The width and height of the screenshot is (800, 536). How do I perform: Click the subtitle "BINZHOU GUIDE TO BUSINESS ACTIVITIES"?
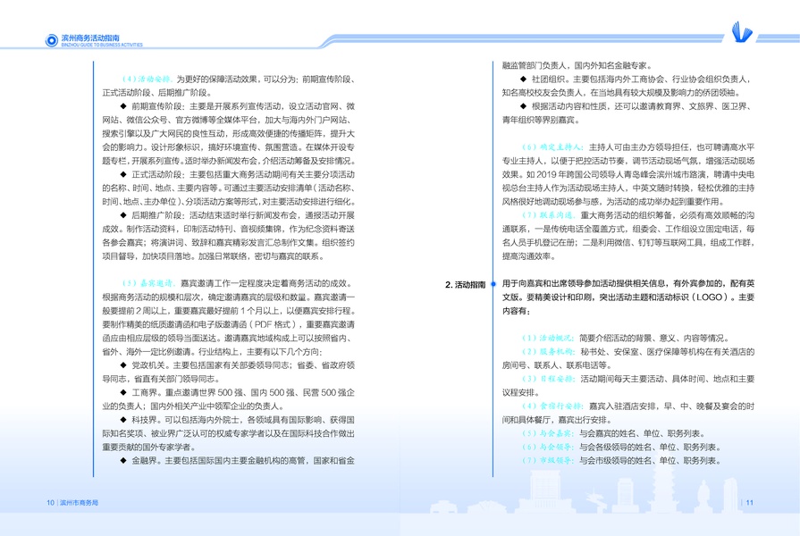(x=102, y=45)
